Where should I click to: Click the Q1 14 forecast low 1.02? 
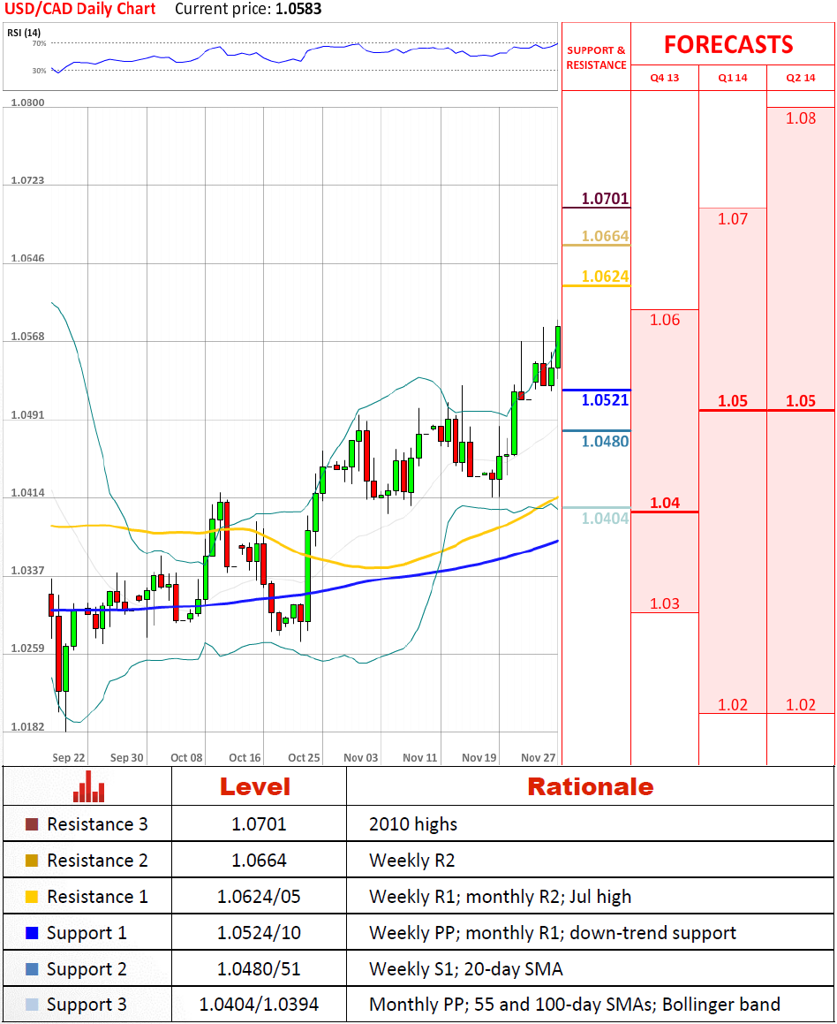[733, 705]
